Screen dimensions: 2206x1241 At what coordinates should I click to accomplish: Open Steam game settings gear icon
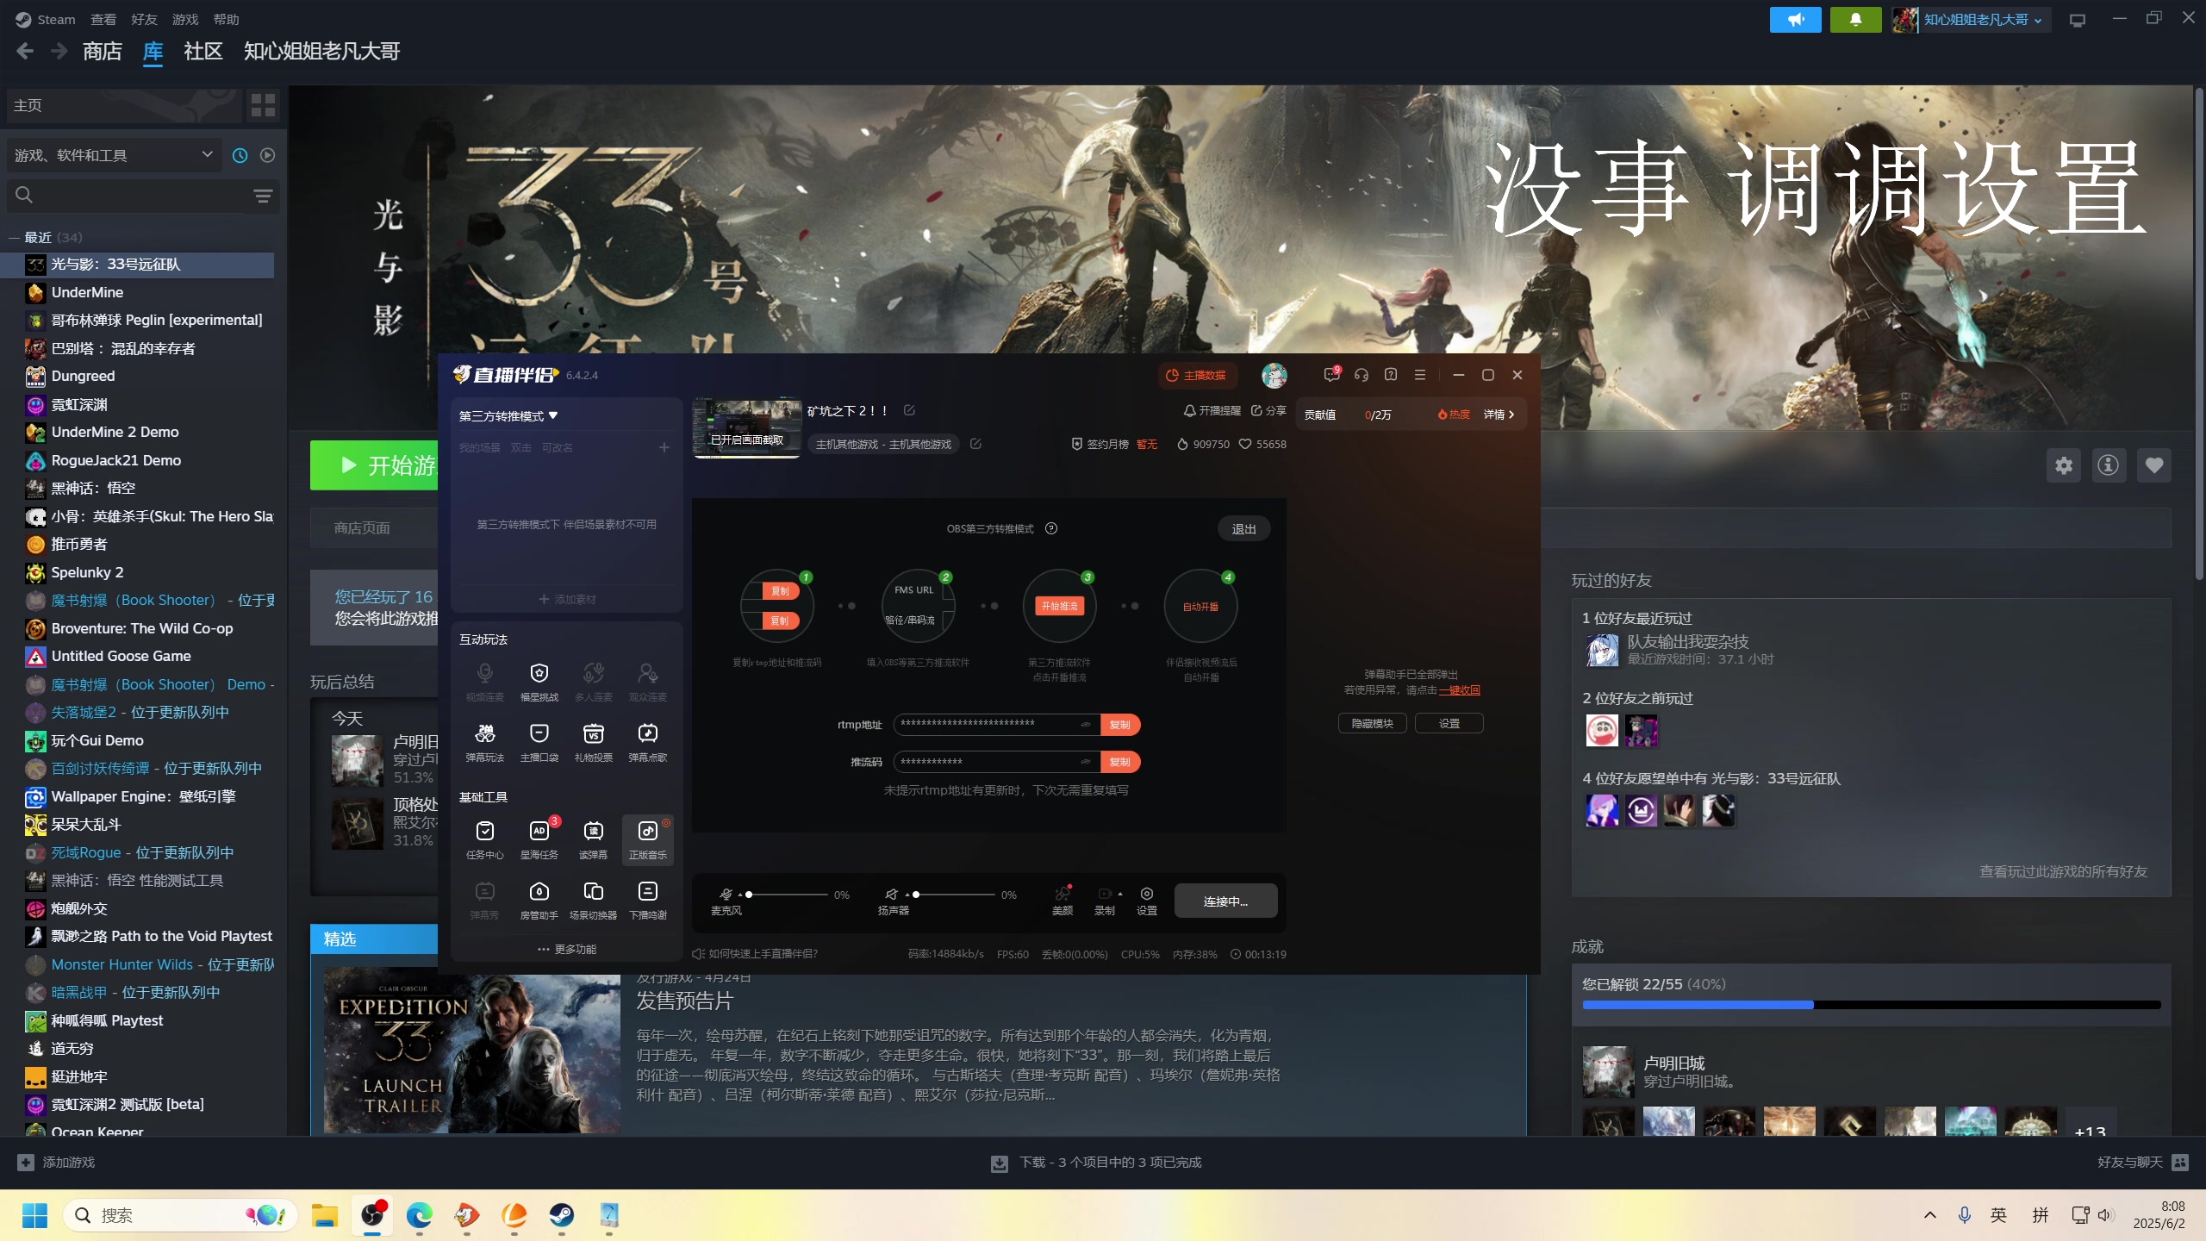coord(2064,465)
